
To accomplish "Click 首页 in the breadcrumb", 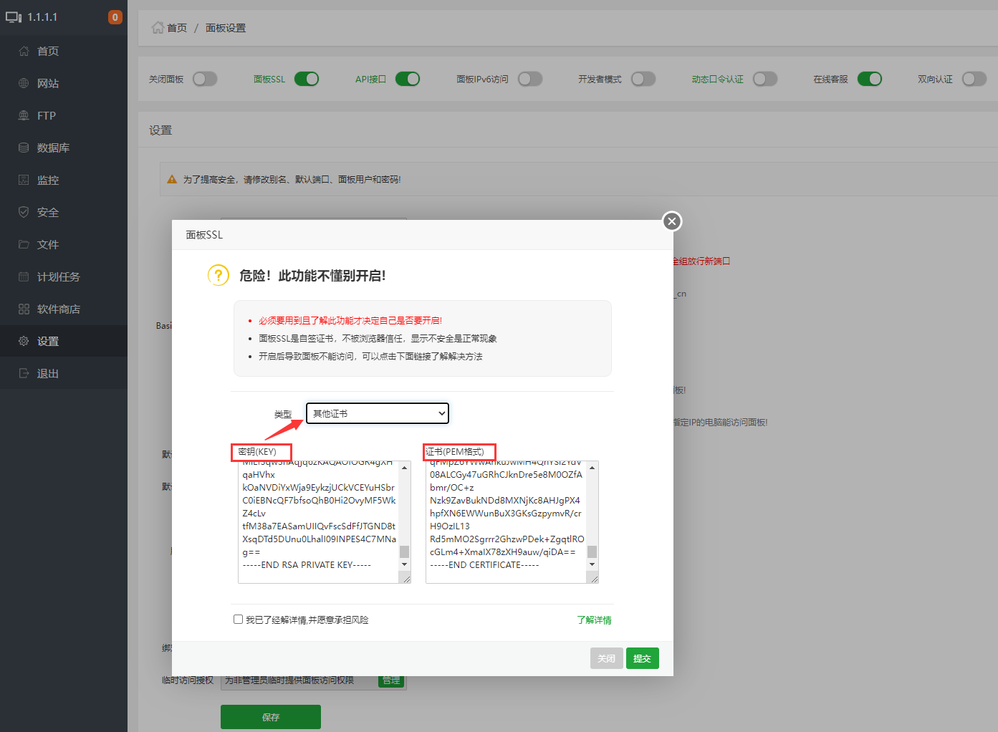I will [x=177, y=28].
